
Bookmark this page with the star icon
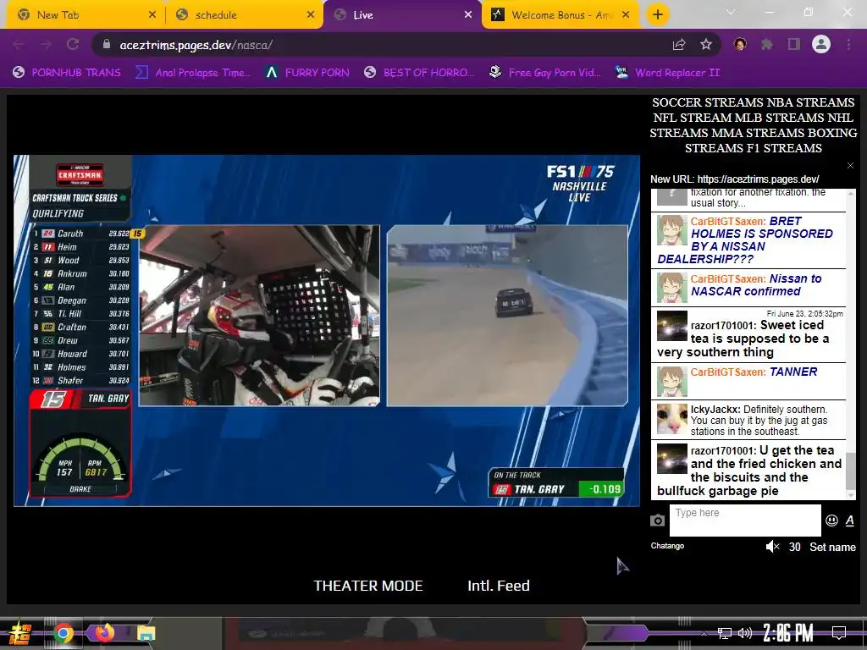point(706,45)
